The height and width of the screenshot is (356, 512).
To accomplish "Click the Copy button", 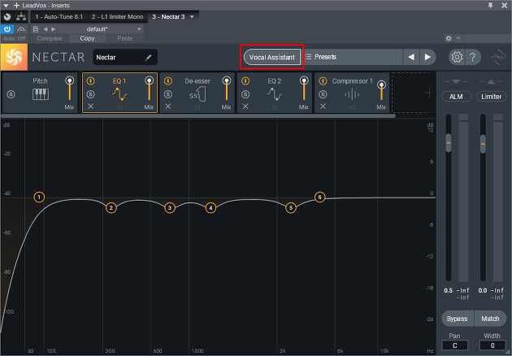I will click(87, 38).
